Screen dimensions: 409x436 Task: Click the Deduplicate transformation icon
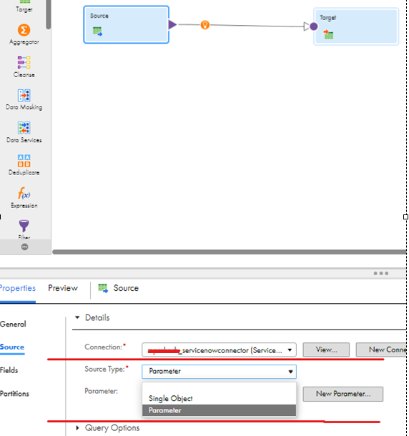point(24,161)
